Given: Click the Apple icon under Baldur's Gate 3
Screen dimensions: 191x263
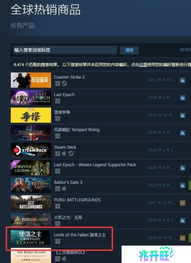Looking at the screenshot, I should [64, 188].
